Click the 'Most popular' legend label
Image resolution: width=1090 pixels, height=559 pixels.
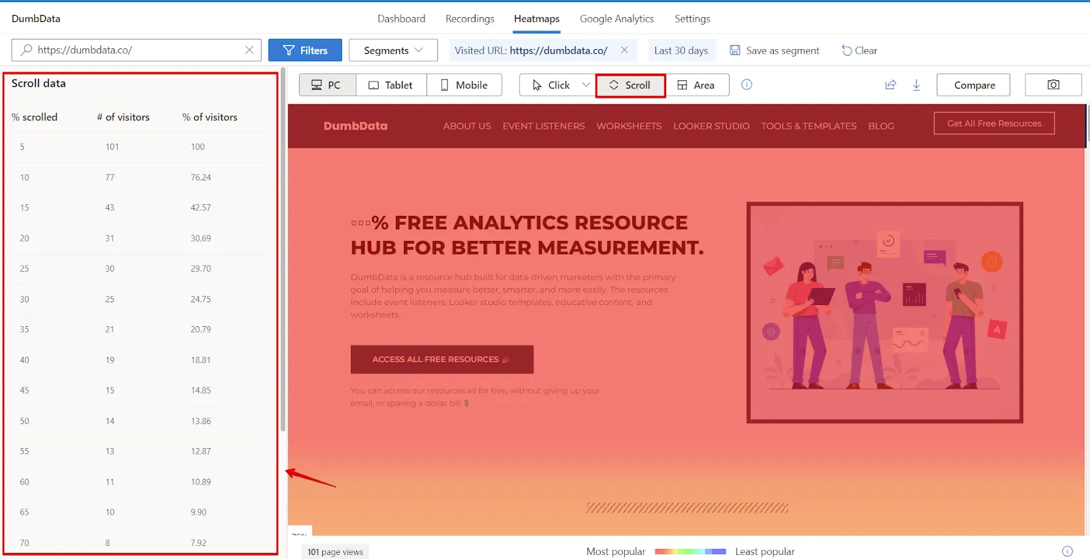tap(616, 552)
